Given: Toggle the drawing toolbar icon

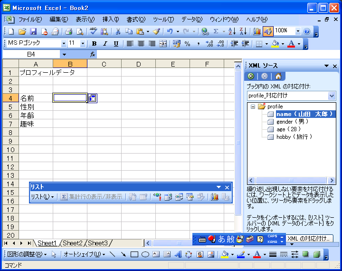Looking at the screenshot, I should tap(267, 32).
